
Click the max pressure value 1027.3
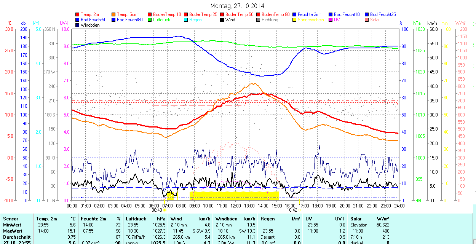(158, 231)
